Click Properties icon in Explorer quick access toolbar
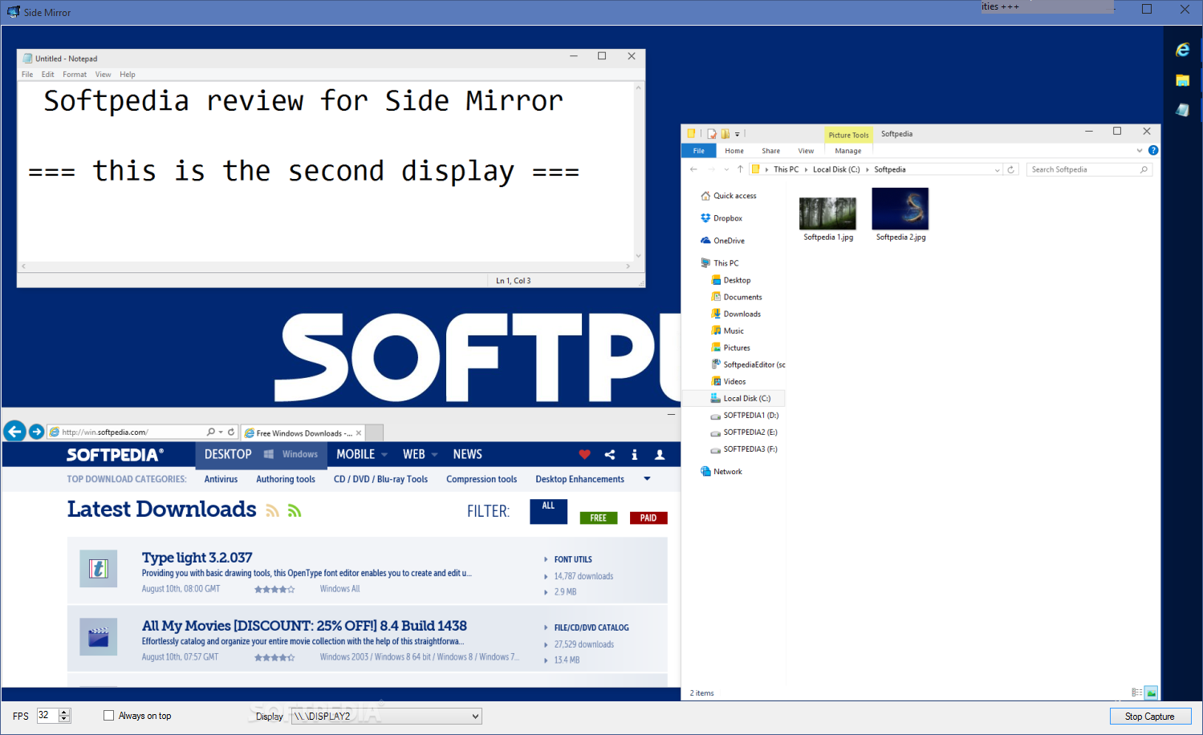 (711, 134)
